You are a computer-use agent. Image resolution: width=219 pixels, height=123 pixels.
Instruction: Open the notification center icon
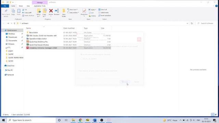(x=215, y=120)
